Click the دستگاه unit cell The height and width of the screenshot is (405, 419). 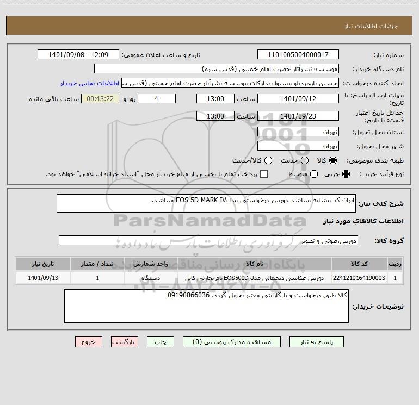pos(151,278)
